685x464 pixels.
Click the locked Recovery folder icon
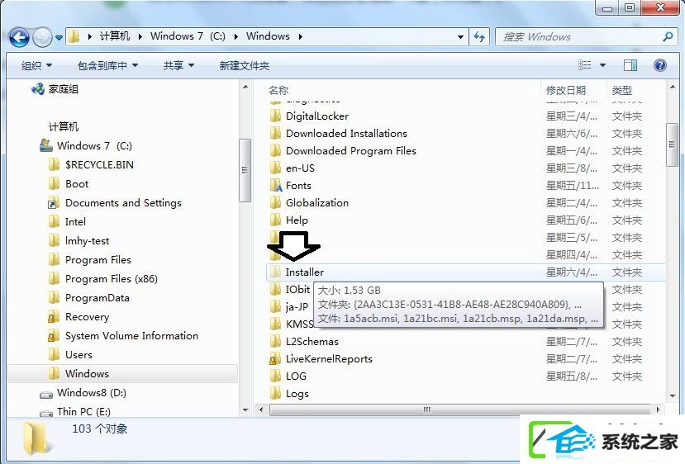54,317
